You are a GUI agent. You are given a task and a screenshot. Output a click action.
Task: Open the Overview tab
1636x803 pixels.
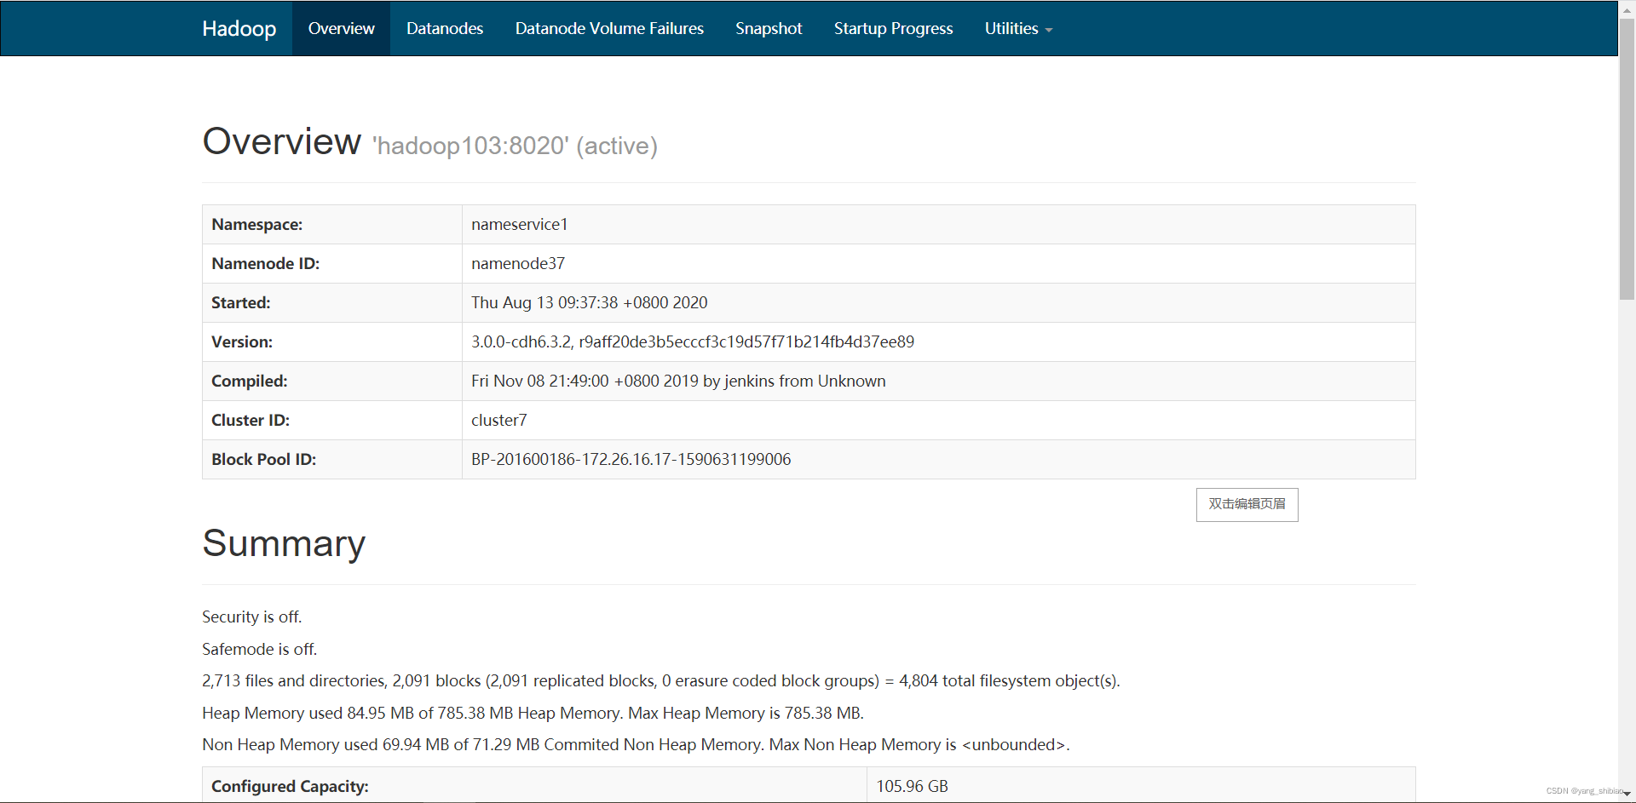pyautogui.click(x=341, y=29)
